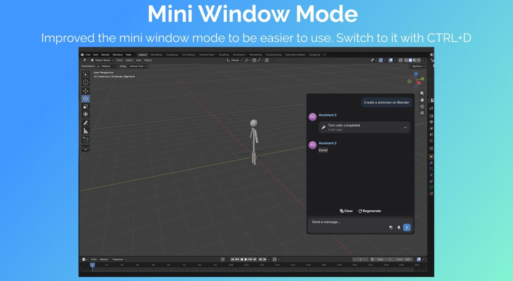Select material preview shading
Image resolution: width=513 pixels, height=281 pixels.
pyautogui.click(x=414, y=60)
